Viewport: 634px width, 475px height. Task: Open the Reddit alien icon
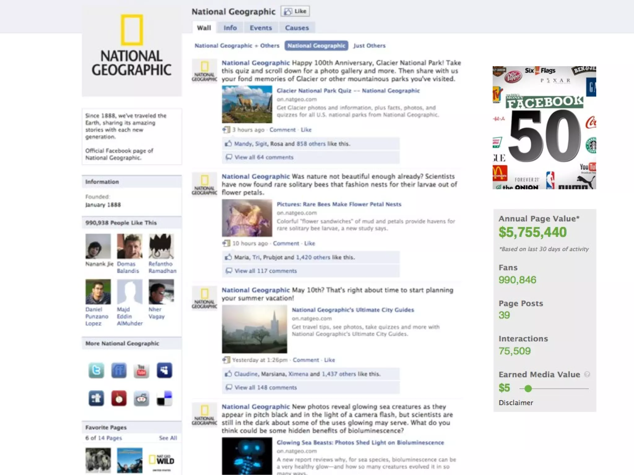click(x=141, y=398)
